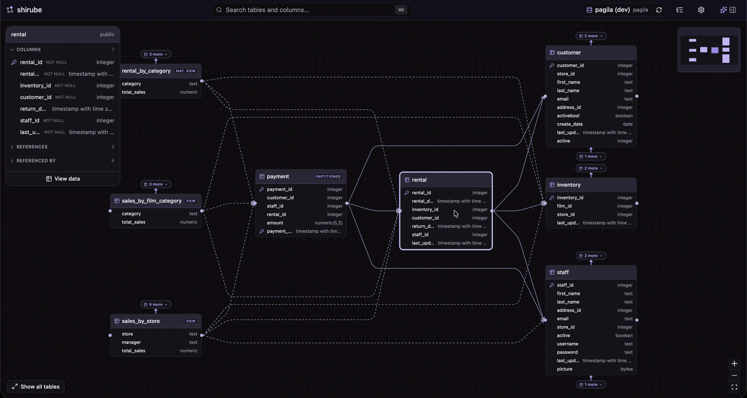The width and height of the screenshot is (747, 398).
Task: Expand '1 more' below staff table
Action: click(x=591, y=384)
